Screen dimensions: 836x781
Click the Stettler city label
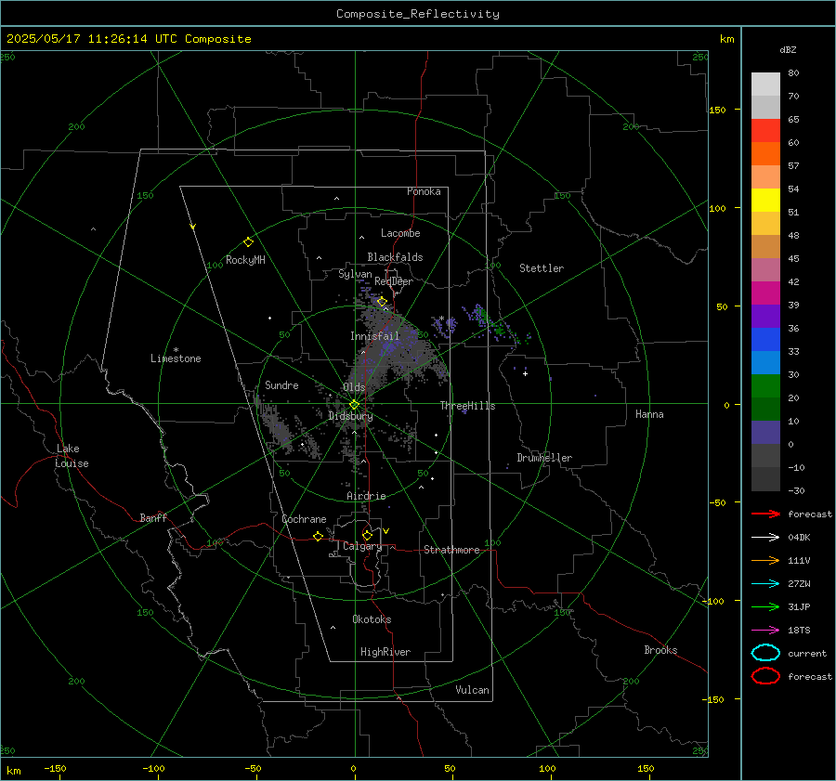tap(542, 268)
